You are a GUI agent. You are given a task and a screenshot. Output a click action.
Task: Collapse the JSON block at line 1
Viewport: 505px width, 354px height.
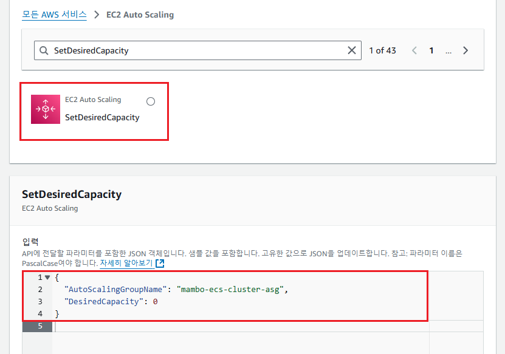click(x=47, y=277)
